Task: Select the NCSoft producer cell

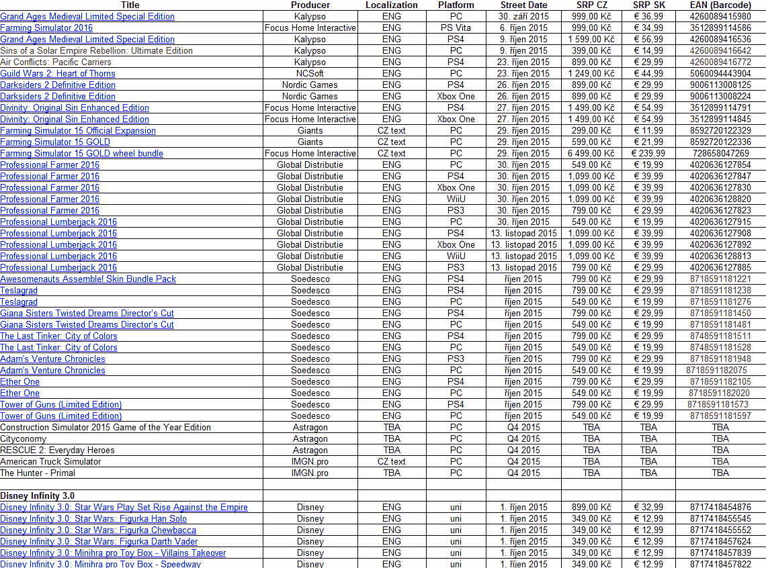Action: point(310,74)
